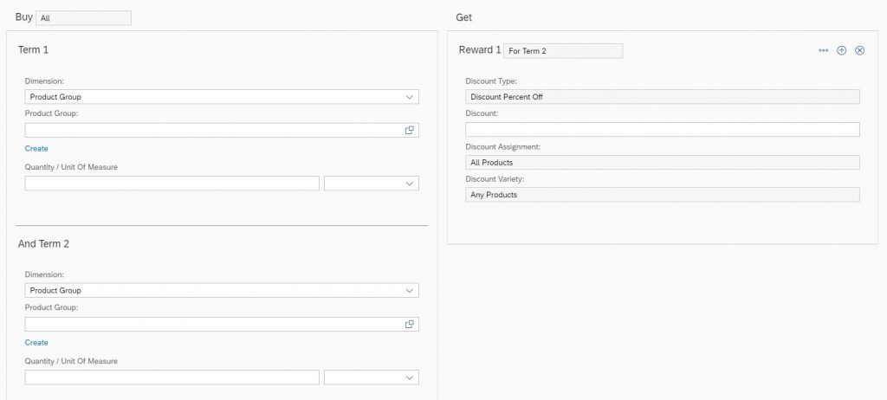Select Discount Percent Off type field

(x=663, y=97)
